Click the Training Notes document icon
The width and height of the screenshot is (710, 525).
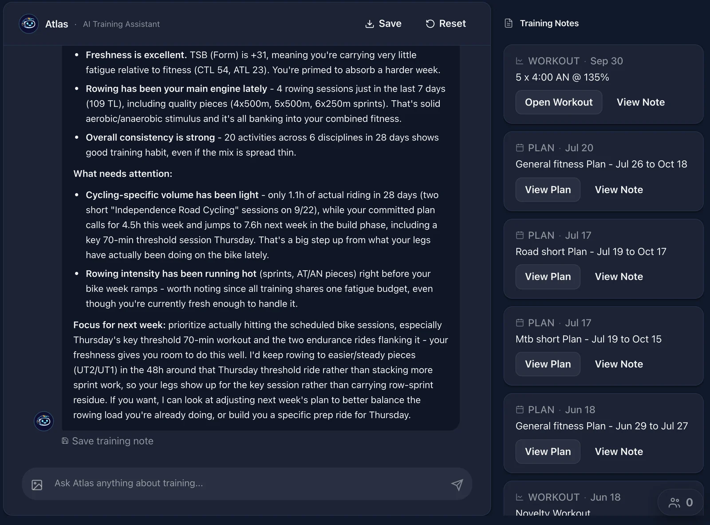[509, 23]
